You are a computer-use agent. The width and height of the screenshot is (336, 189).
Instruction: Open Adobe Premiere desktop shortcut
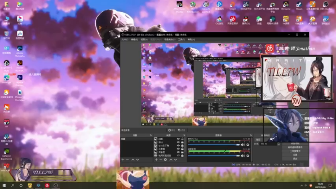(x=20, y=80)
